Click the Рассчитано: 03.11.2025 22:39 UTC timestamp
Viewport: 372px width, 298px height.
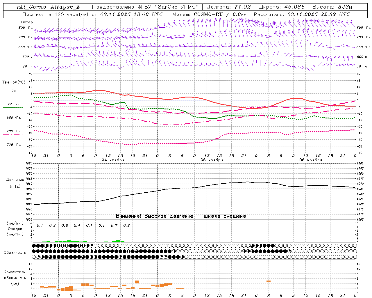tap(302, 14)
